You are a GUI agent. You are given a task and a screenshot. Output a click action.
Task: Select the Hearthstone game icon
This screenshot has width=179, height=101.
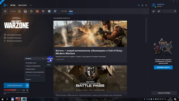[31, 11]
